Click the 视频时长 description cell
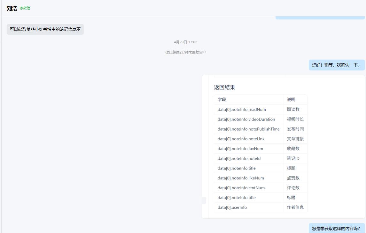366x233 pixels. click(295, 119)
